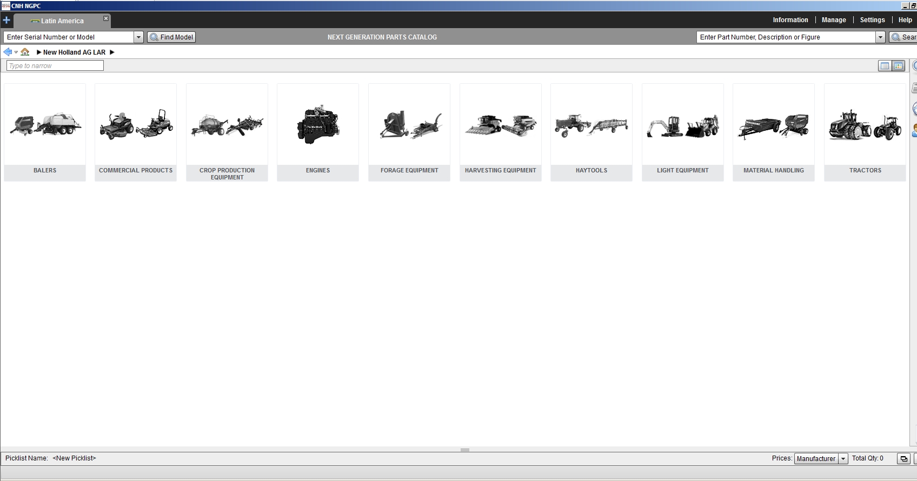Click the BALERS label
917x481 pixels.
click(45, 170)
